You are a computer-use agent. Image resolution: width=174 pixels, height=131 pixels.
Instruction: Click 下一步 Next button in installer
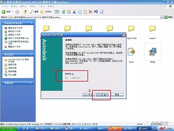[x=102, y=95]
